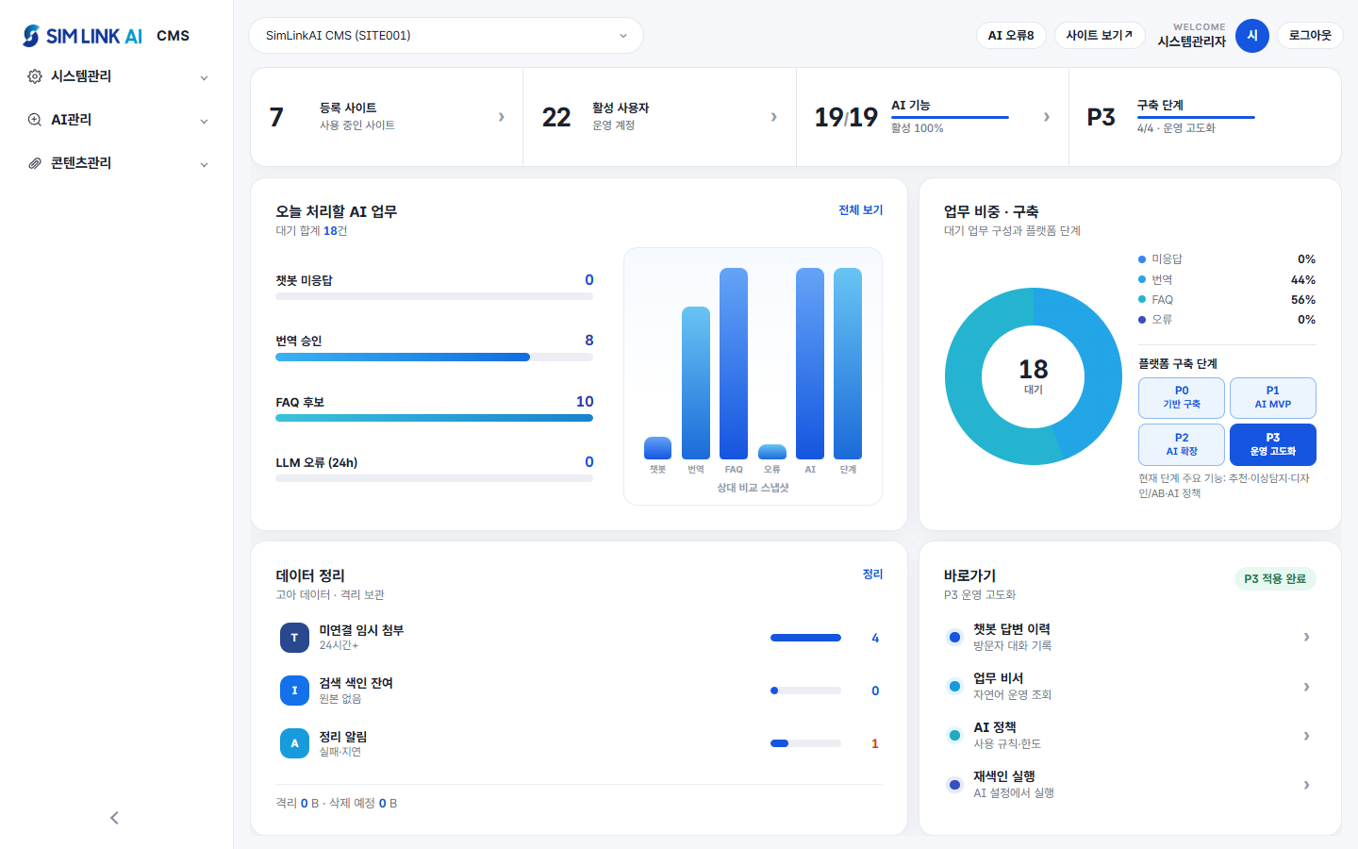Click the bullet icon beside 재색인 실행
Viewport: 1358px width, 849px height.
coord(954,785)
